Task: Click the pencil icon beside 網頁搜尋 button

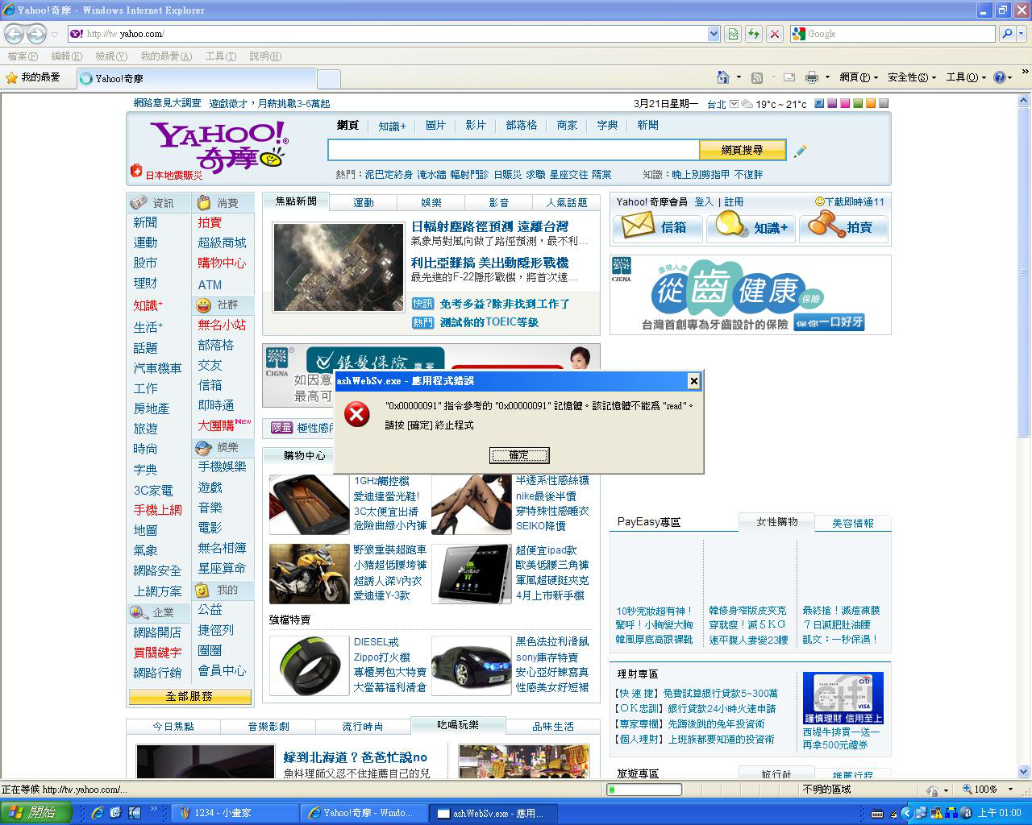Action: [x=800, y=151]
